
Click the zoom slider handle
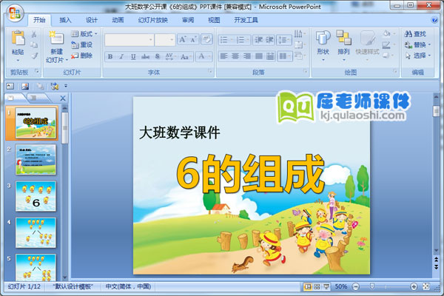click(x=372, y=286)
